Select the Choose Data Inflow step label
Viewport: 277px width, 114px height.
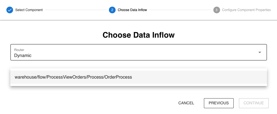[132, 10]
